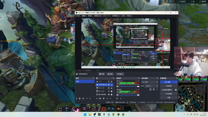Increase the 300 ms duration stepper
Screen dimensions: 208x117
(x=157, y=85)
